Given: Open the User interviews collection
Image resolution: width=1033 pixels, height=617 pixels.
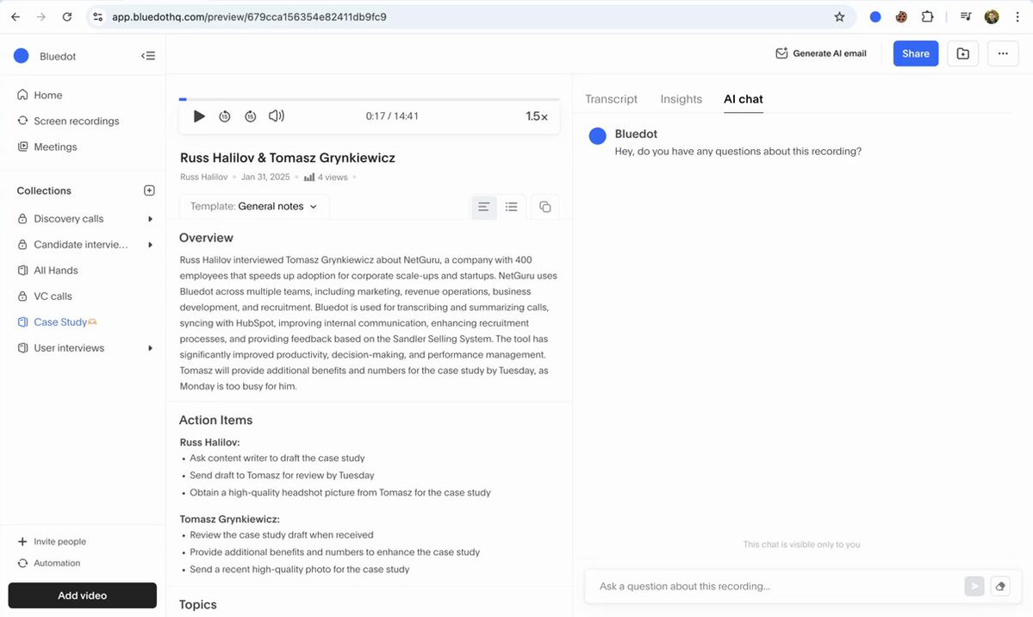Looking at the screenshot, I should coord(69,348).
